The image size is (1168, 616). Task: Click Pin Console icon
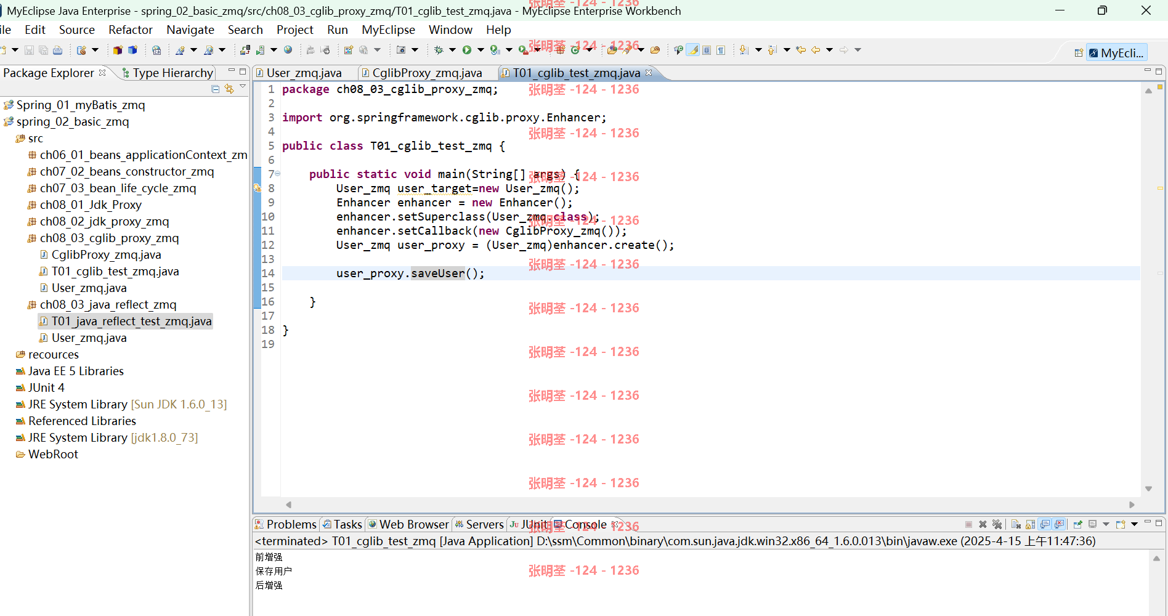pyautogui.click(x=1077, y=524)
